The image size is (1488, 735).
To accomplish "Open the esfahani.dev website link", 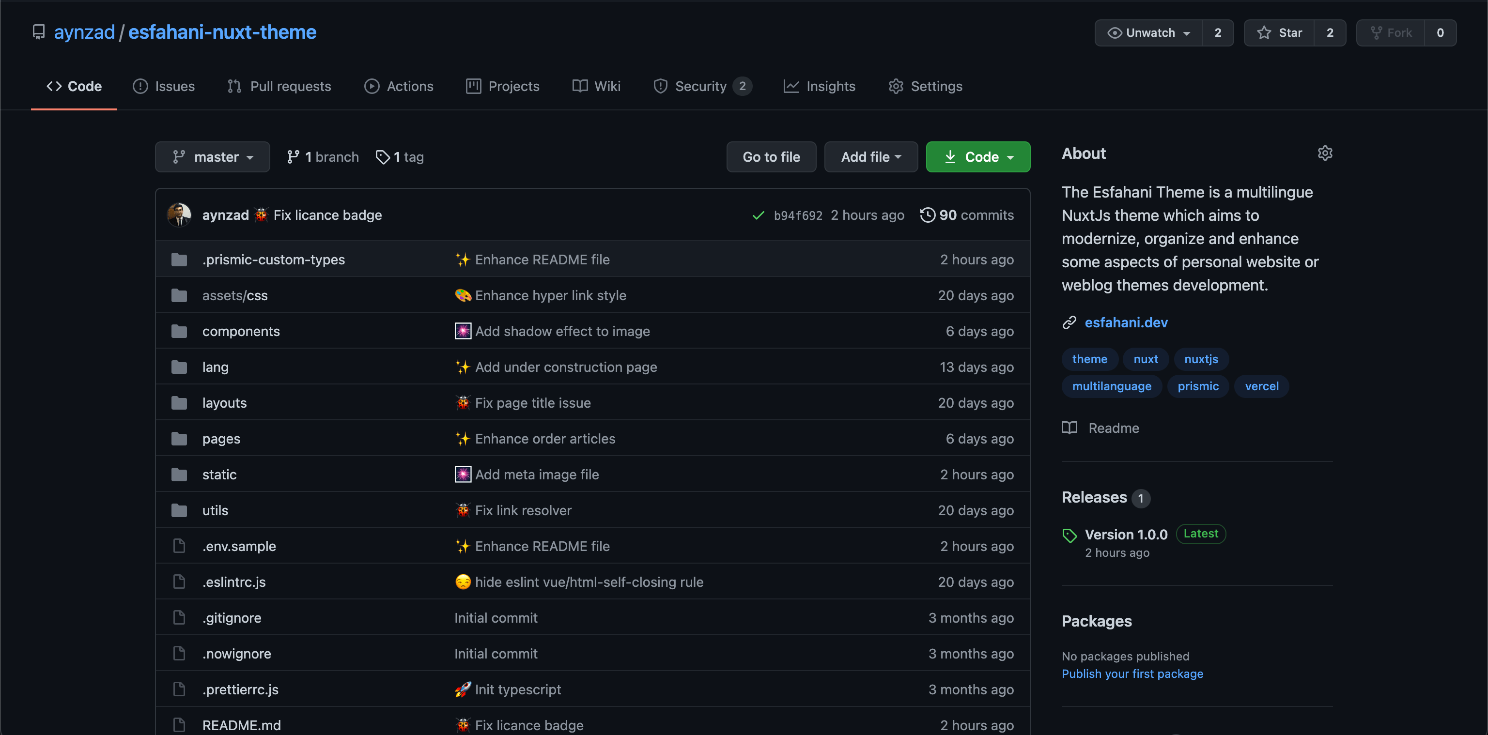I will [x=1126, y=322].
